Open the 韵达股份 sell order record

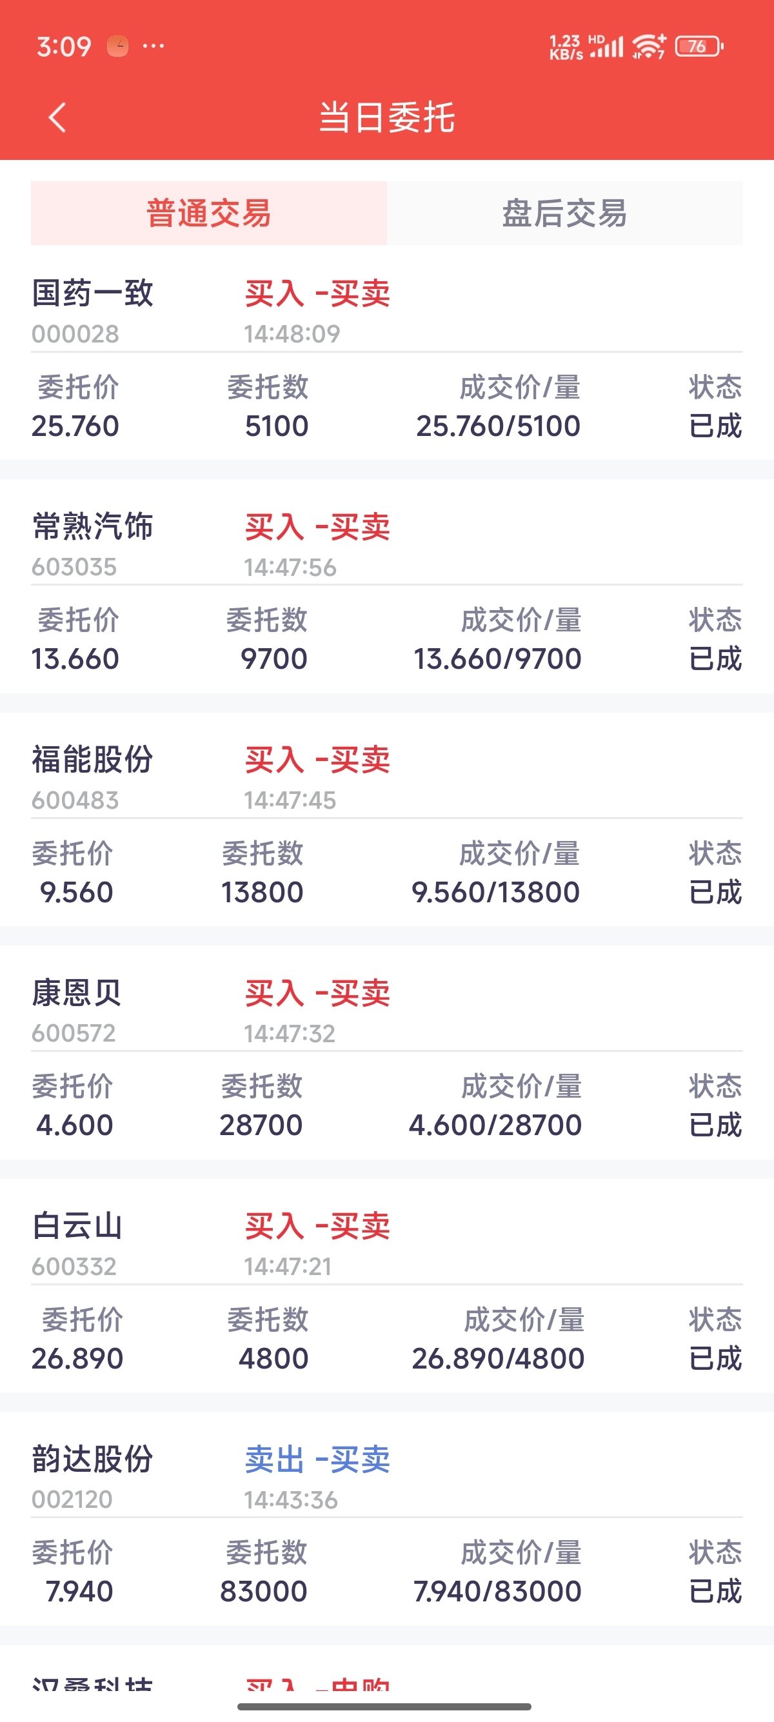[387, 1525]
